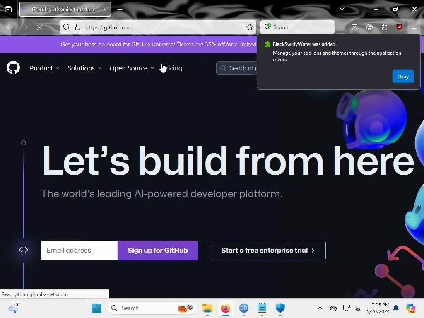Open File Explorer from the taskbar

pyautogui.click(x=207, y=308)
